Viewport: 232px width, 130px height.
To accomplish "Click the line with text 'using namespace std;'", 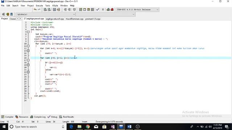I will point(42,27).
